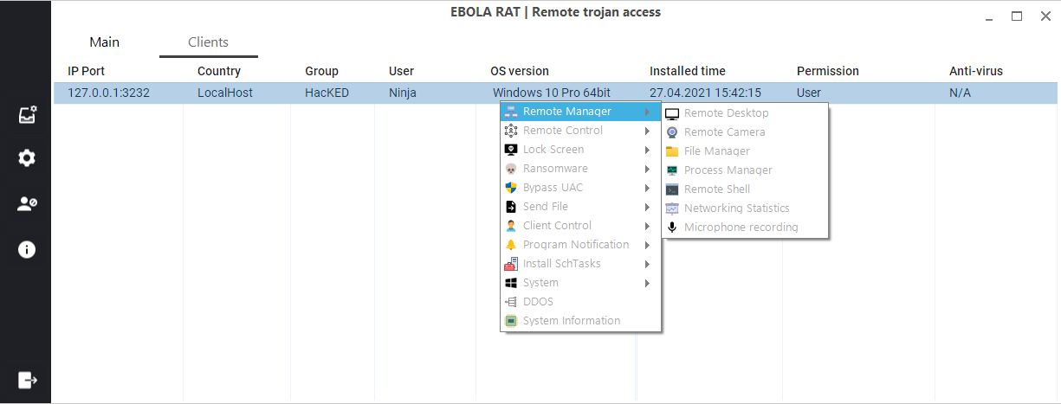
Task: Expand the Send File submenu arrow
Action: (647, 207)
